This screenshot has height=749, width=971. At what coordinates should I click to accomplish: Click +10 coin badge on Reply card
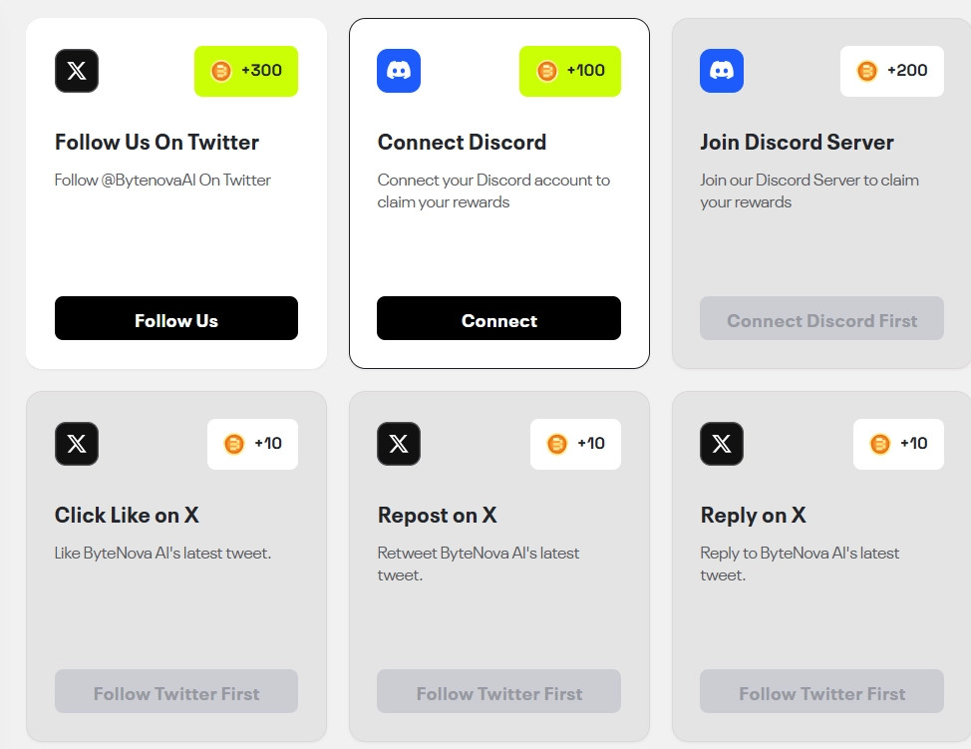[898, 444]
